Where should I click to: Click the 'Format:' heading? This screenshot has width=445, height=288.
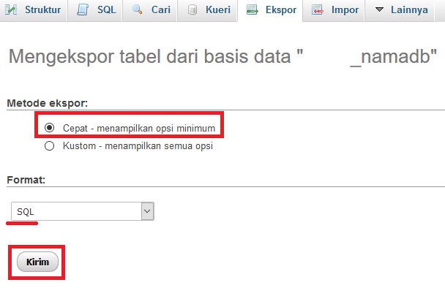[x=26, y=180]
